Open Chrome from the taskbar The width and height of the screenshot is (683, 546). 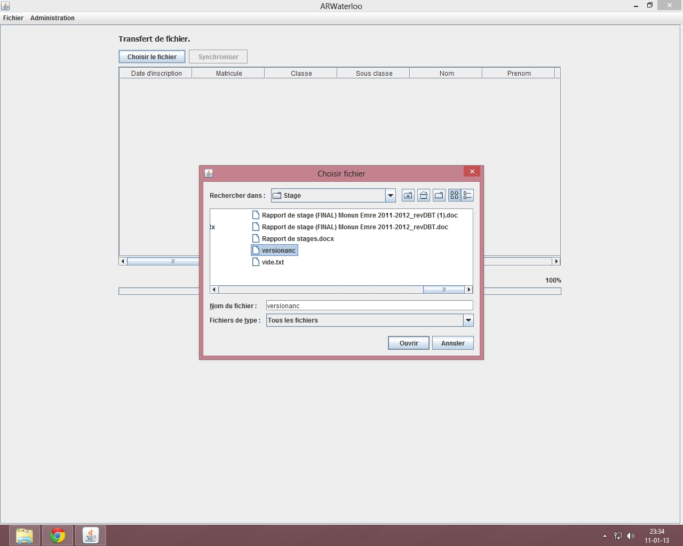(58, 535)
